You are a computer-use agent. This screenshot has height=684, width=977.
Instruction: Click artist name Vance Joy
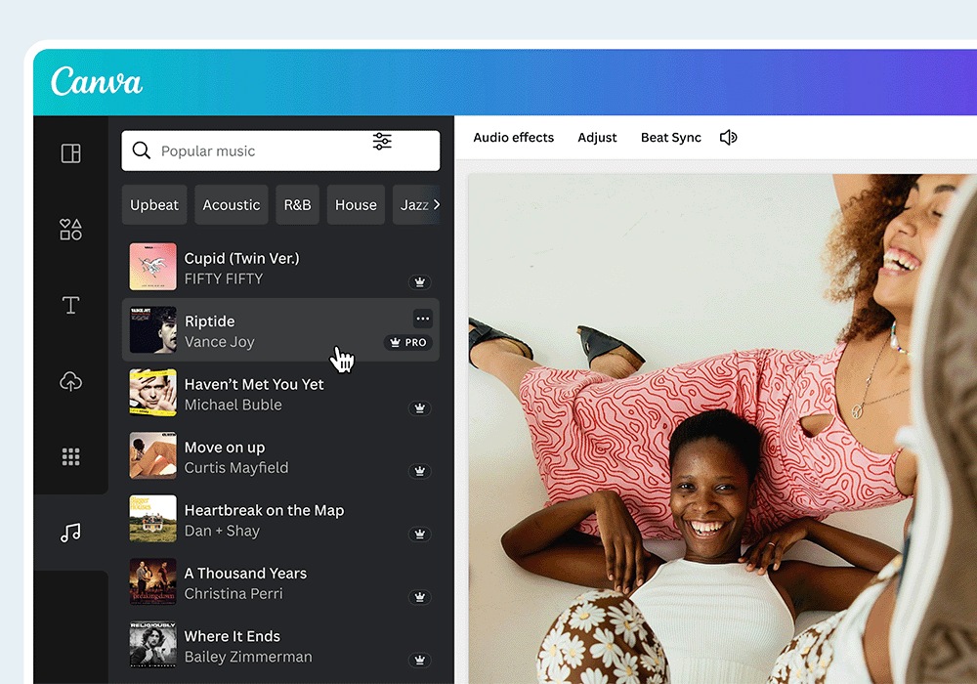[219, 342]
